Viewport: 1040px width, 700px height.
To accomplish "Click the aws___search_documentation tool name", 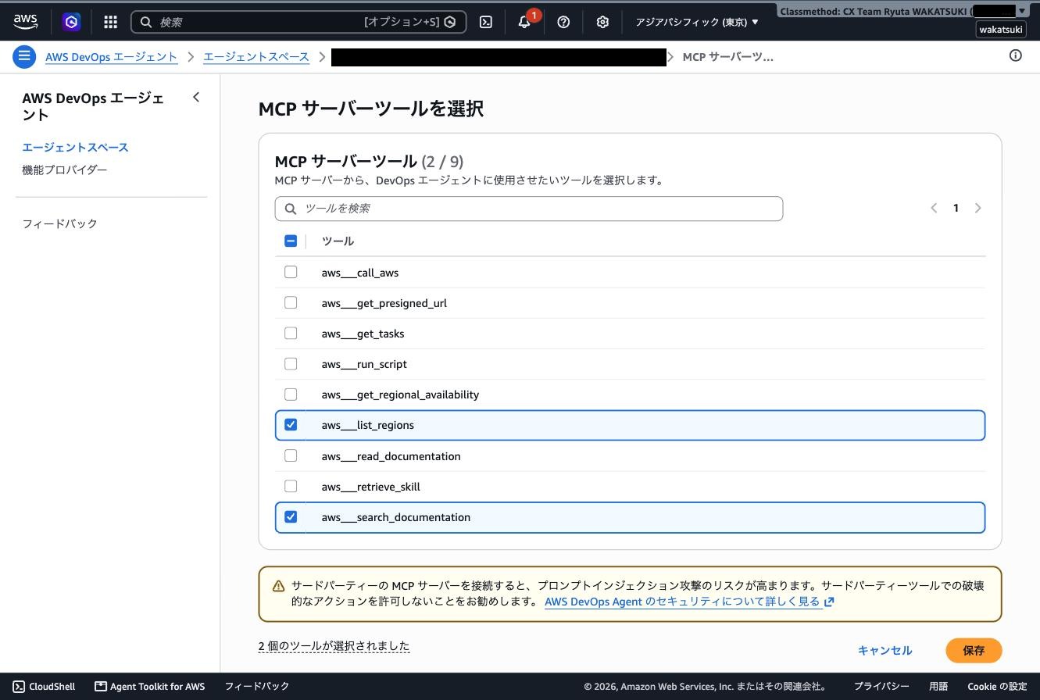I will [396, 517].
